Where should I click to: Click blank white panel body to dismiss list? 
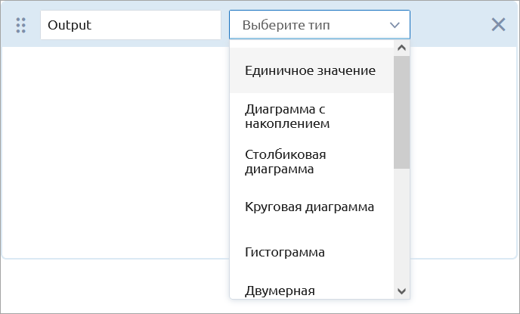(116, 149)
